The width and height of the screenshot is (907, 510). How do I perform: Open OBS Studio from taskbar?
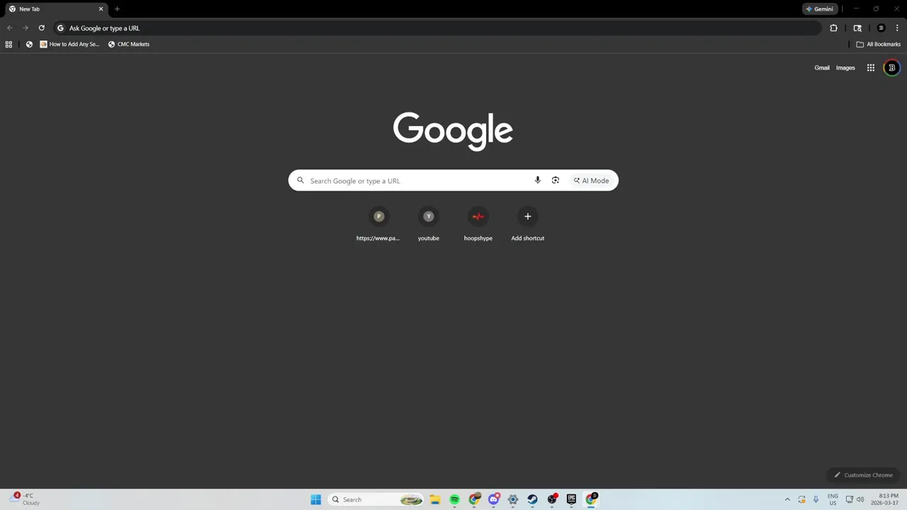click(552, 499)
